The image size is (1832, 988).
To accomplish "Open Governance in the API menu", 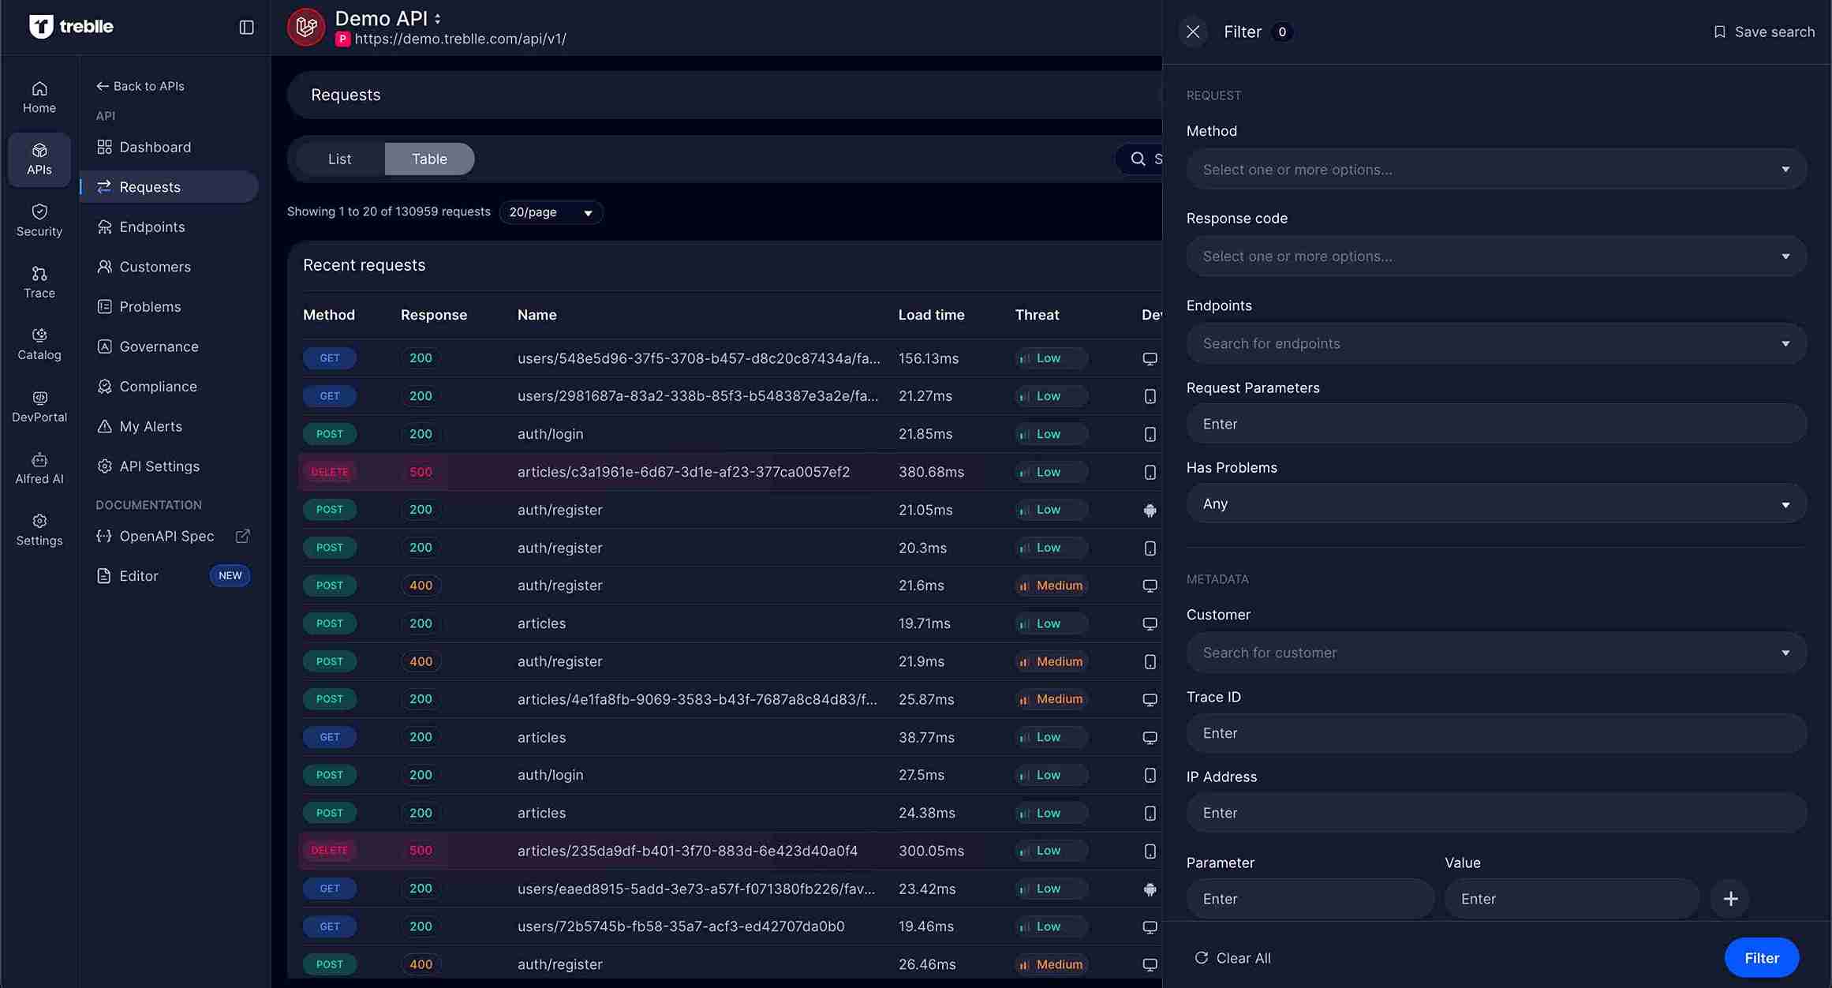I will (x=159, y=346).
